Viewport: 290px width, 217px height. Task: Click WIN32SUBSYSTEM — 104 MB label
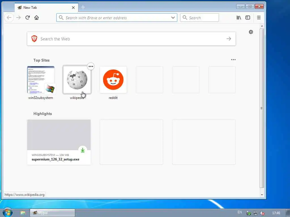point(50,155)
